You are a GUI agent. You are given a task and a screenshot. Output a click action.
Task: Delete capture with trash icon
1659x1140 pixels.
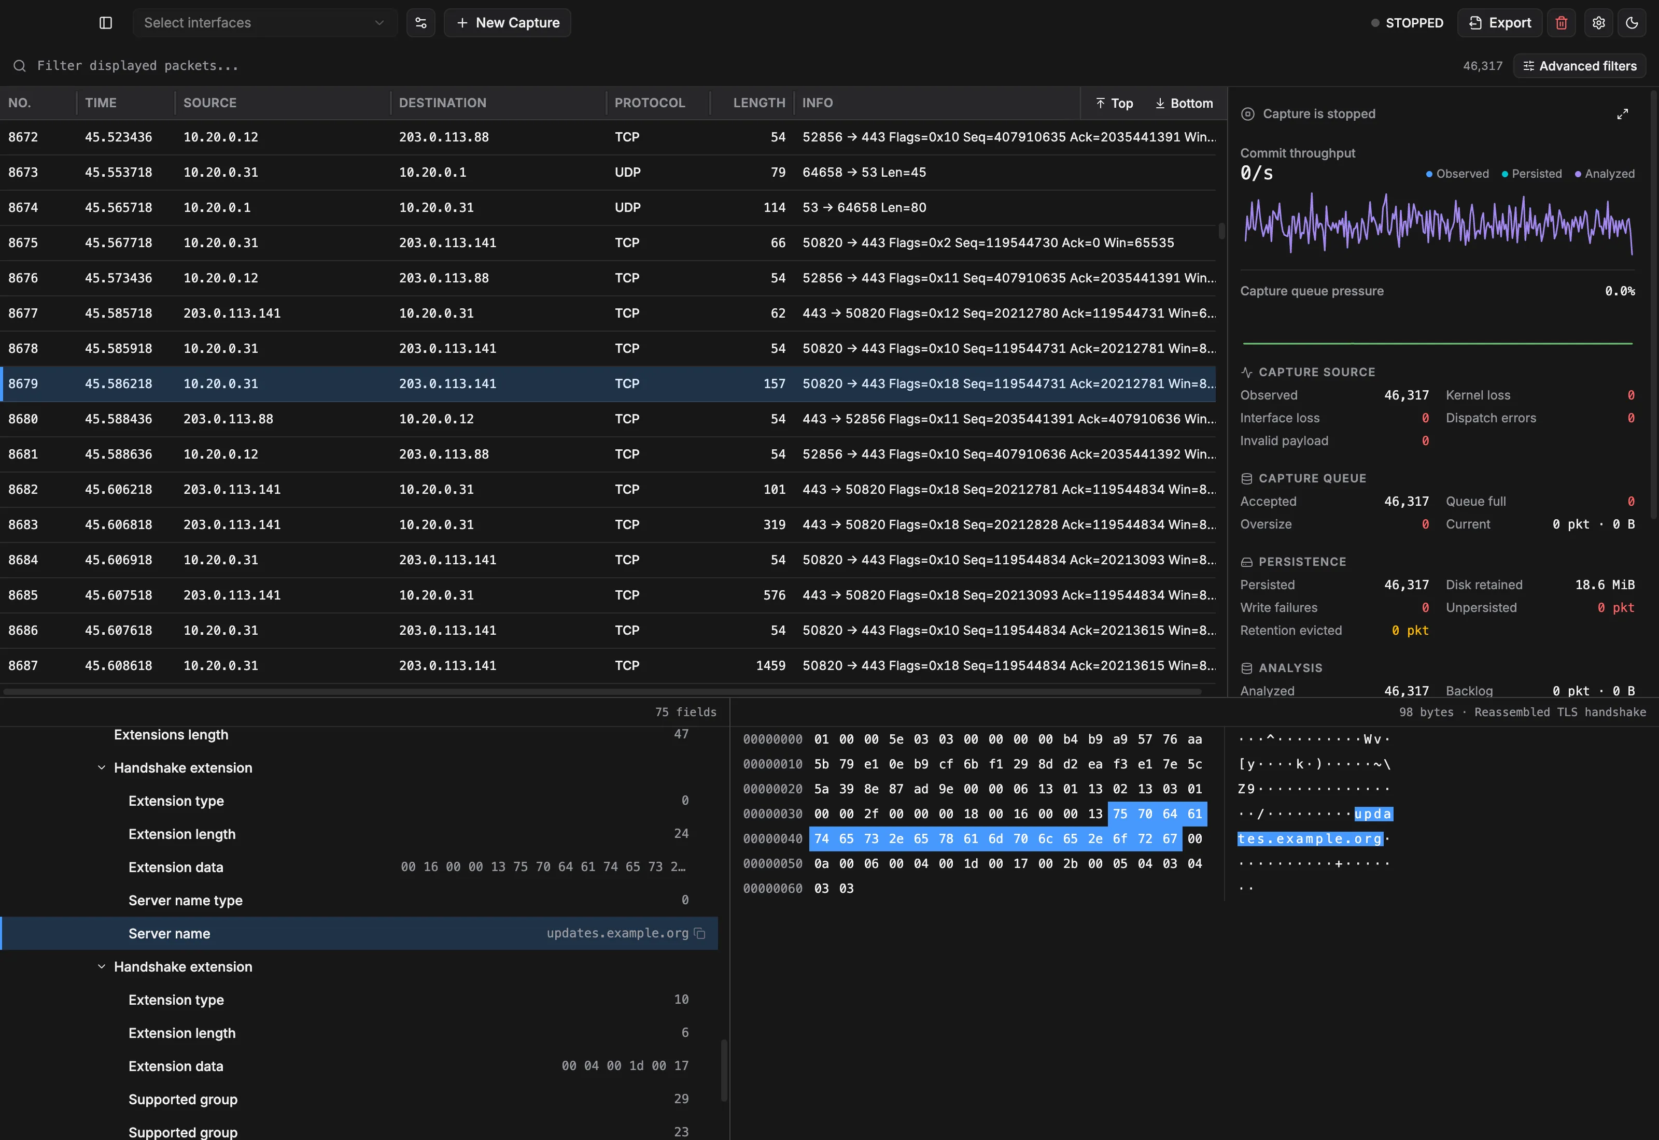1561,23
